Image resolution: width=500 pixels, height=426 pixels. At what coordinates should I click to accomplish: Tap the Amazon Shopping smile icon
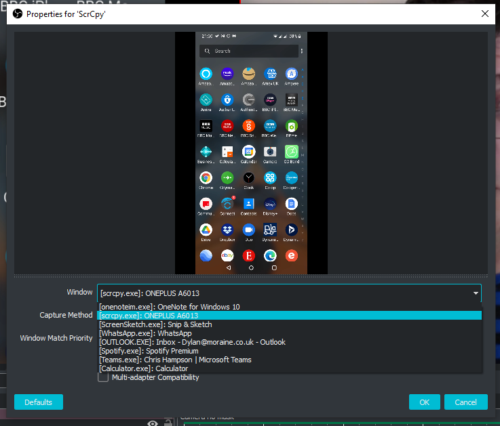(249, 74)
